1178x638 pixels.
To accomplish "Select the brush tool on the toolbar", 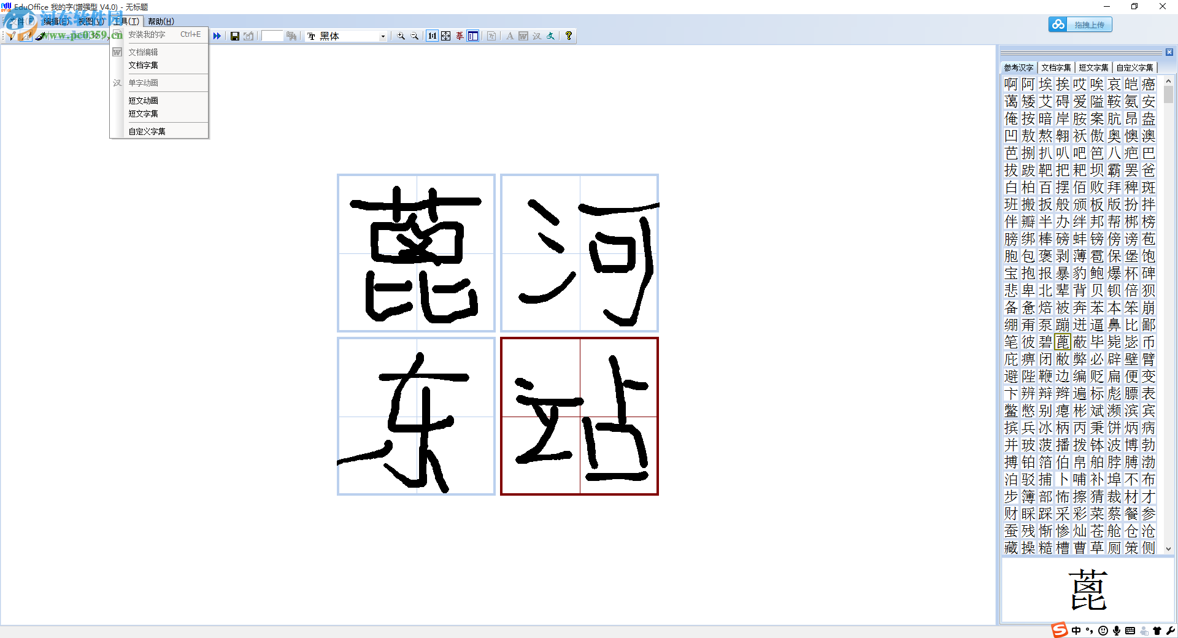I will tap(40, 36).
